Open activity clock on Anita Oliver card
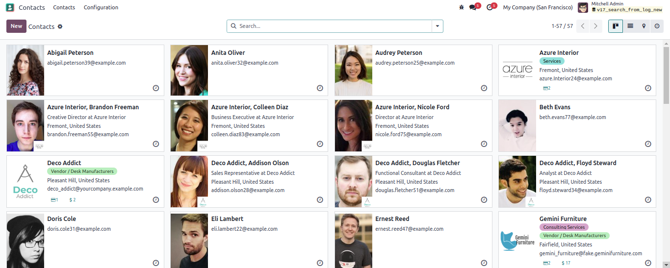670x268 pixels. [320, 88]
